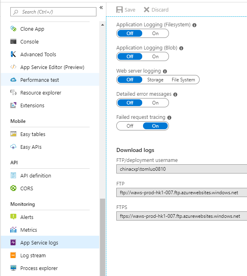Click the Advanced Tools Kudu icon

pyautogui.click(x=14, y=54)
